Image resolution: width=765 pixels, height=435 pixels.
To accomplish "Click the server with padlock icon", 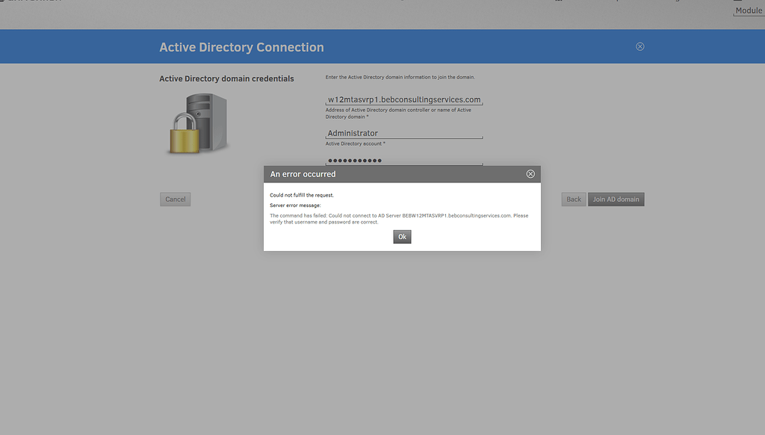I will coord(197,123).
